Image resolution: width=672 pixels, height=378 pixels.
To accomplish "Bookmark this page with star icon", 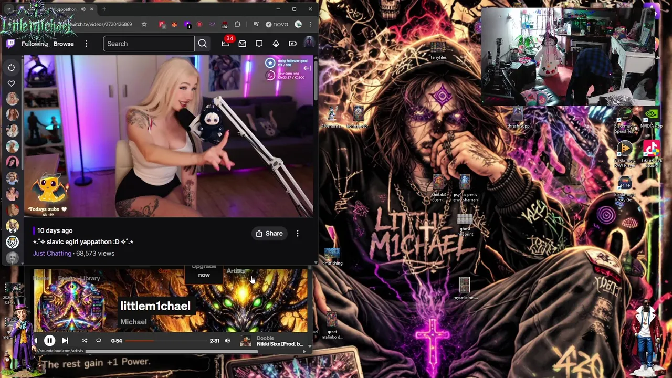I will click(x=144, y=24).
